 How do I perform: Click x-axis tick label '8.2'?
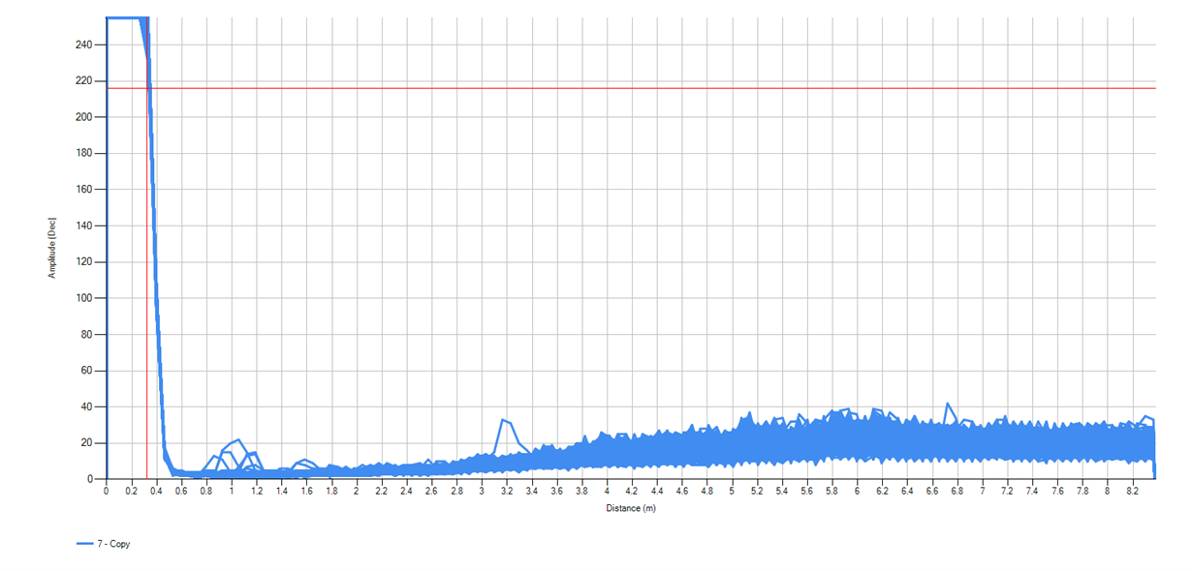tap(1132, 492)
